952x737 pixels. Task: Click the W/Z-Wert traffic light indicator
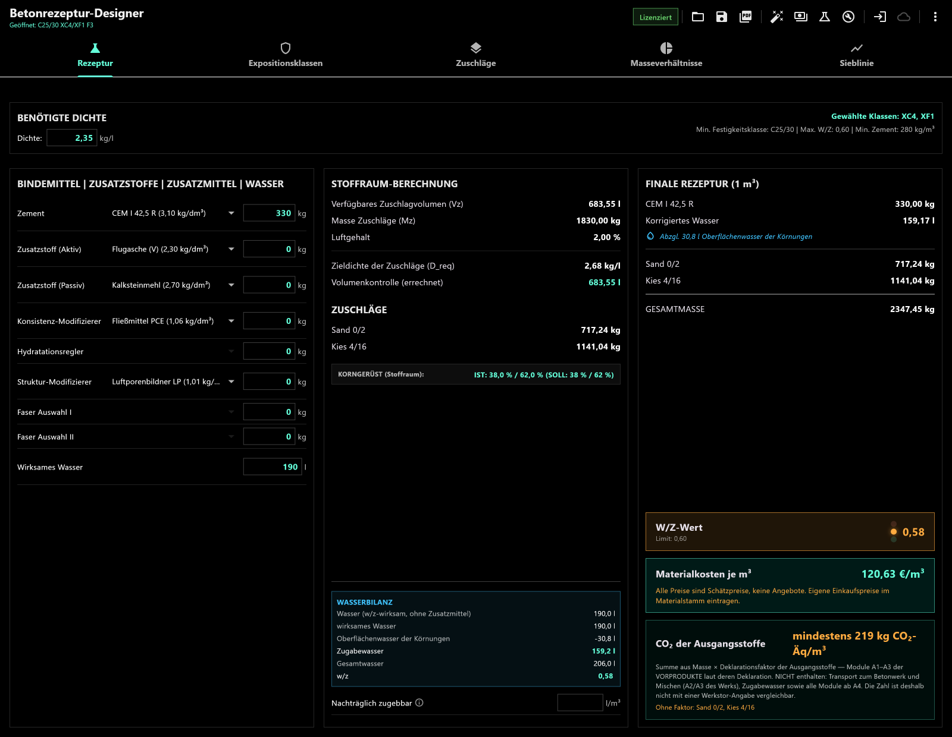pyautogui.click(x=894, y=532)
